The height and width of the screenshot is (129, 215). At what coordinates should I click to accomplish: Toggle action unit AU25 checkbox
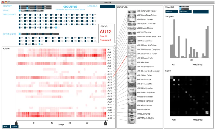[x=92, y=41]
